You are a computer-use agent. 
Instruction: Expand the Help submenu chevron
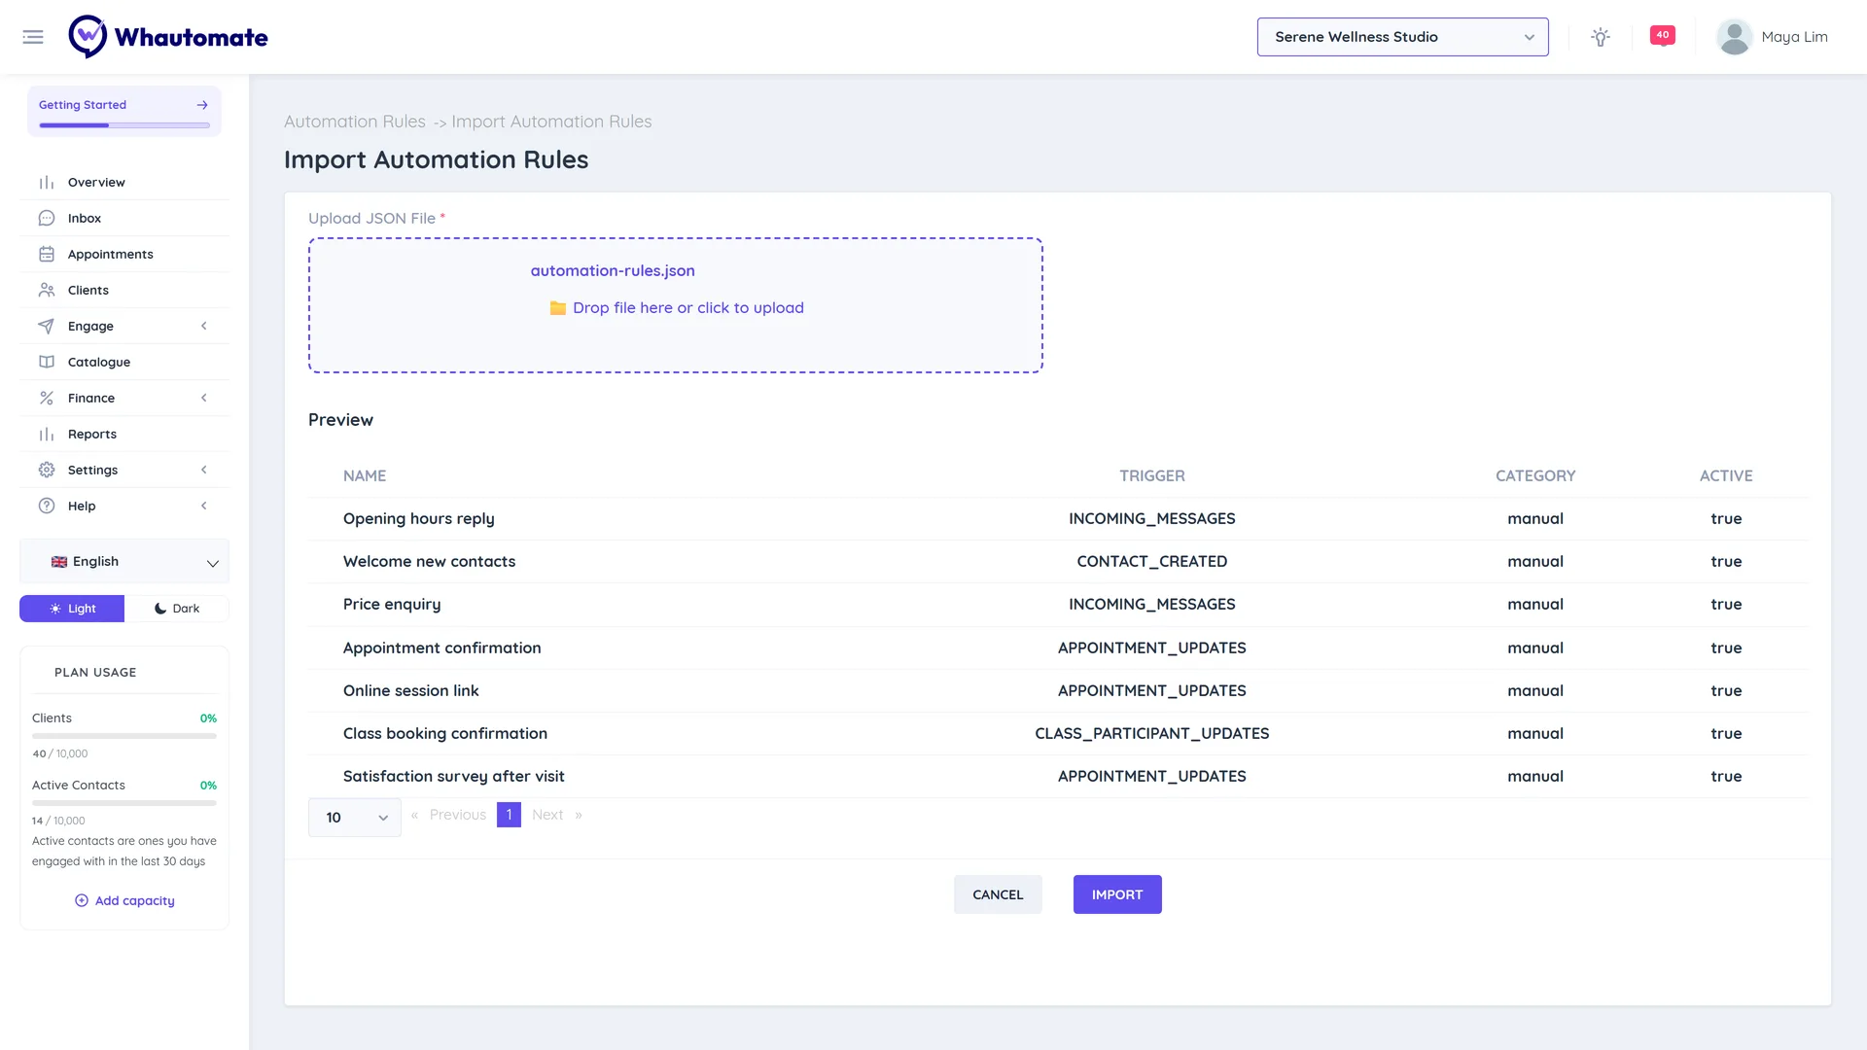point(204,506)
